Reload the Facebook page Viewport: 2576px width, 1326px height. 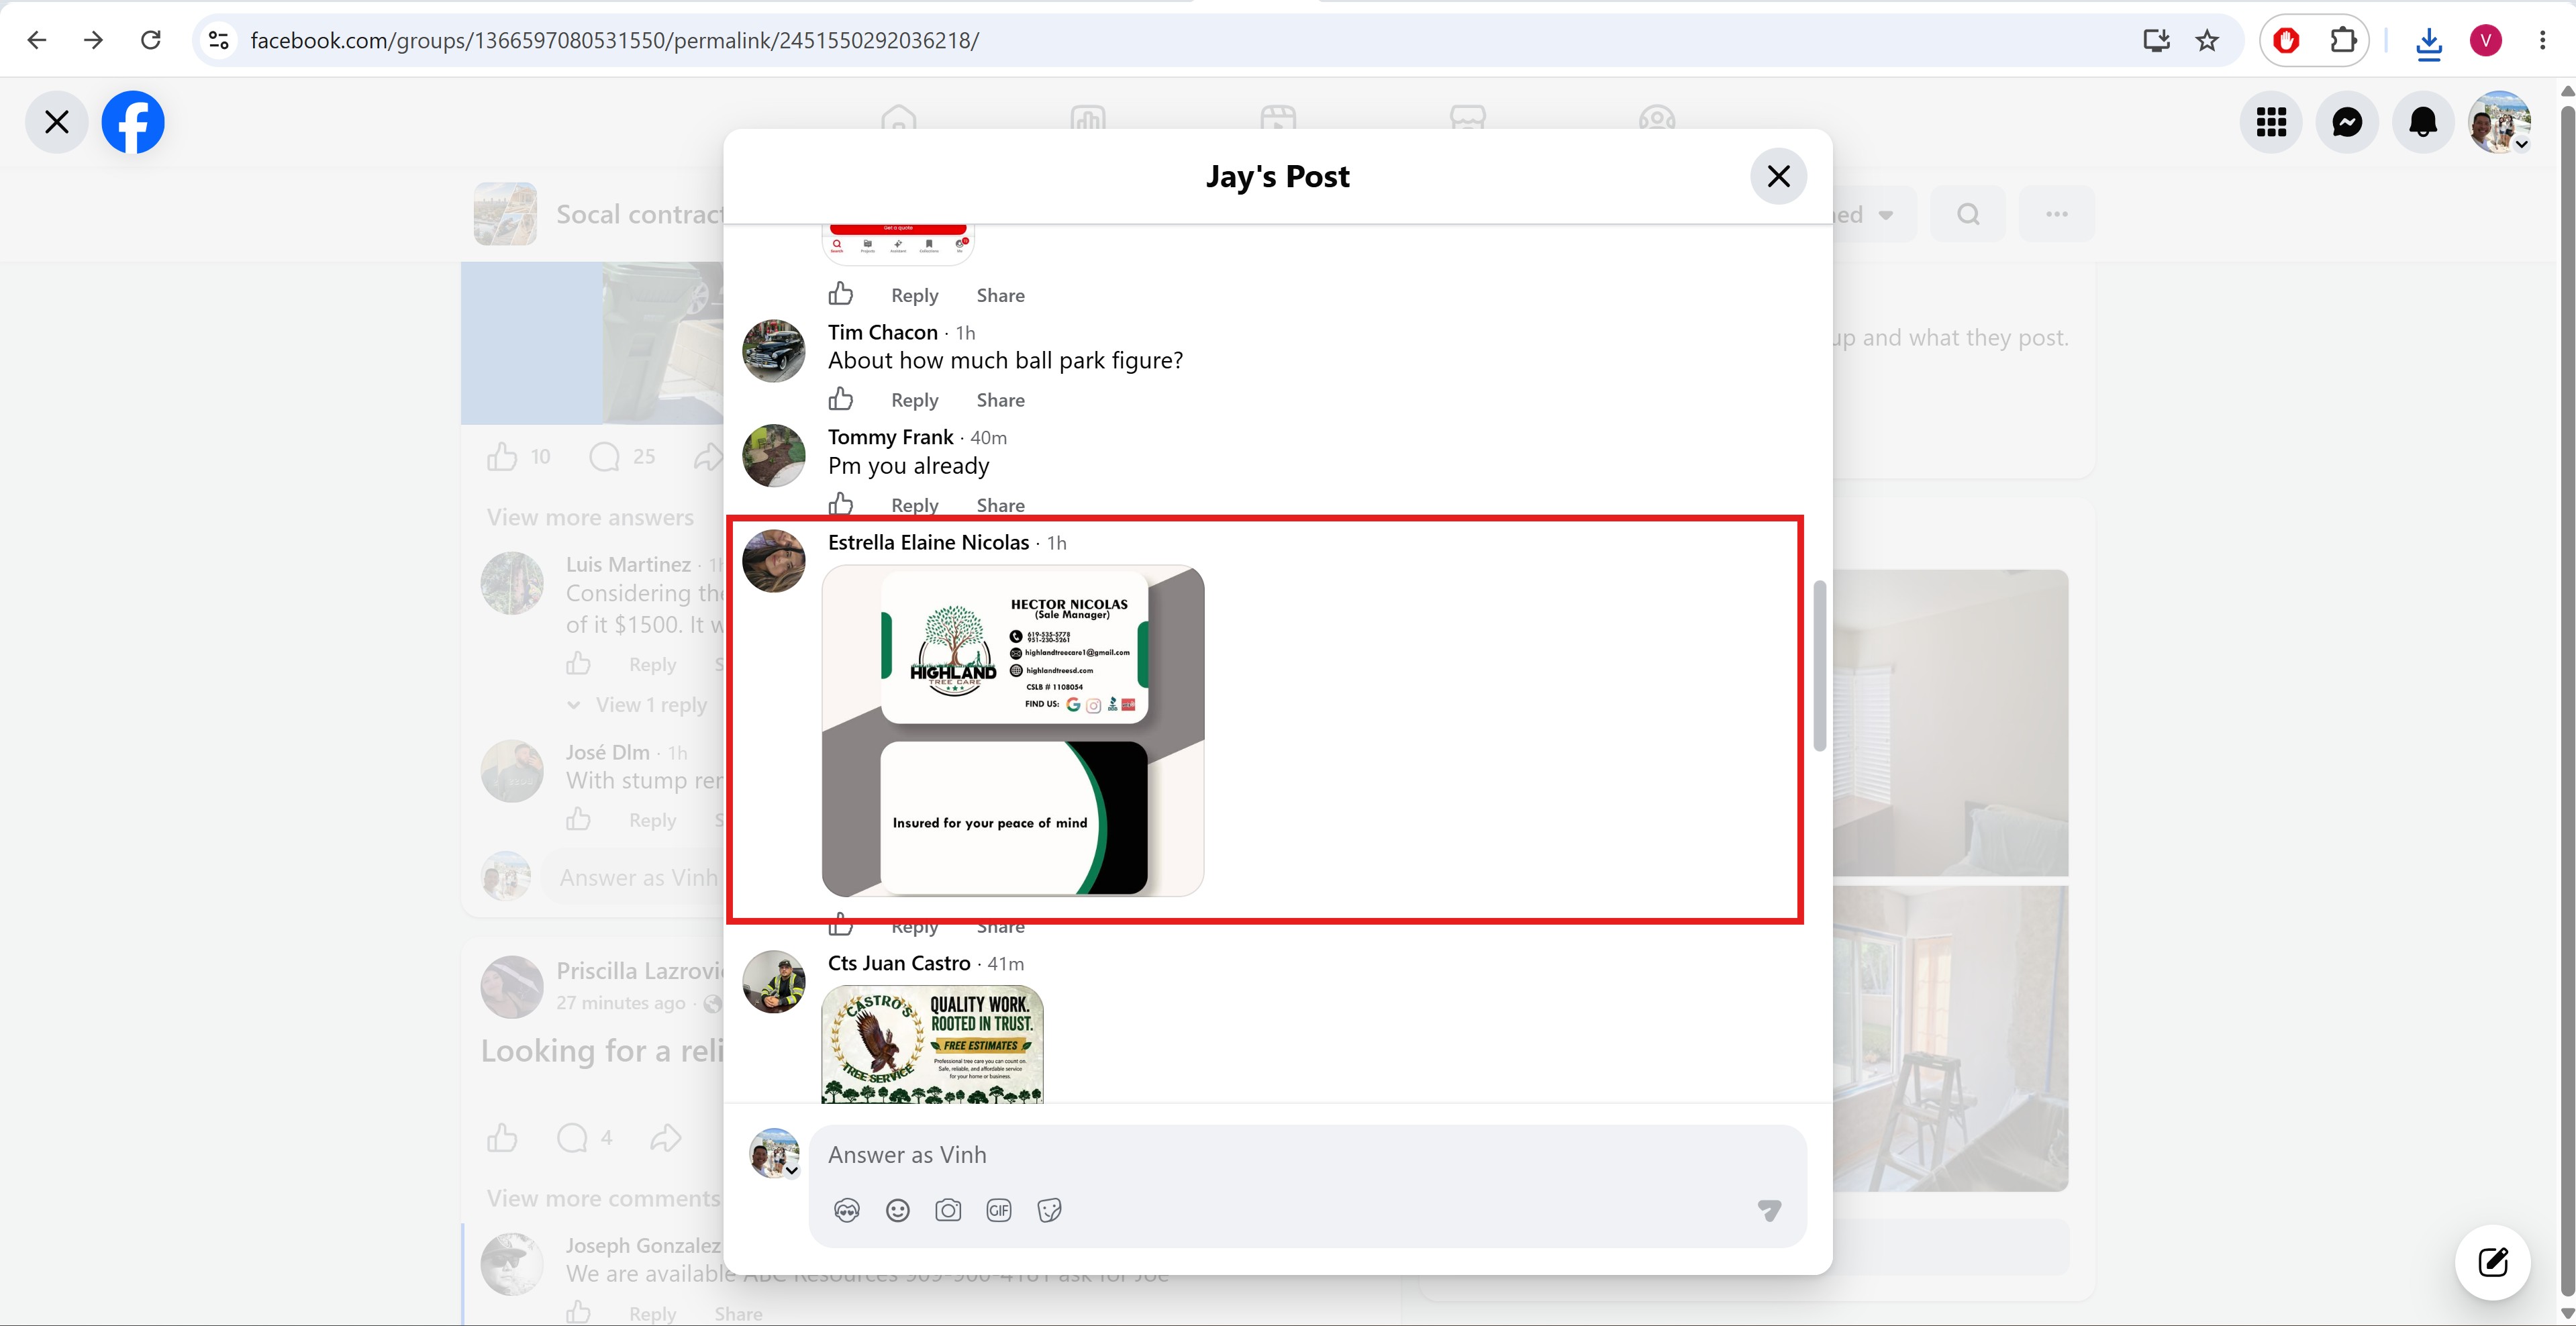tap(151, 40)
